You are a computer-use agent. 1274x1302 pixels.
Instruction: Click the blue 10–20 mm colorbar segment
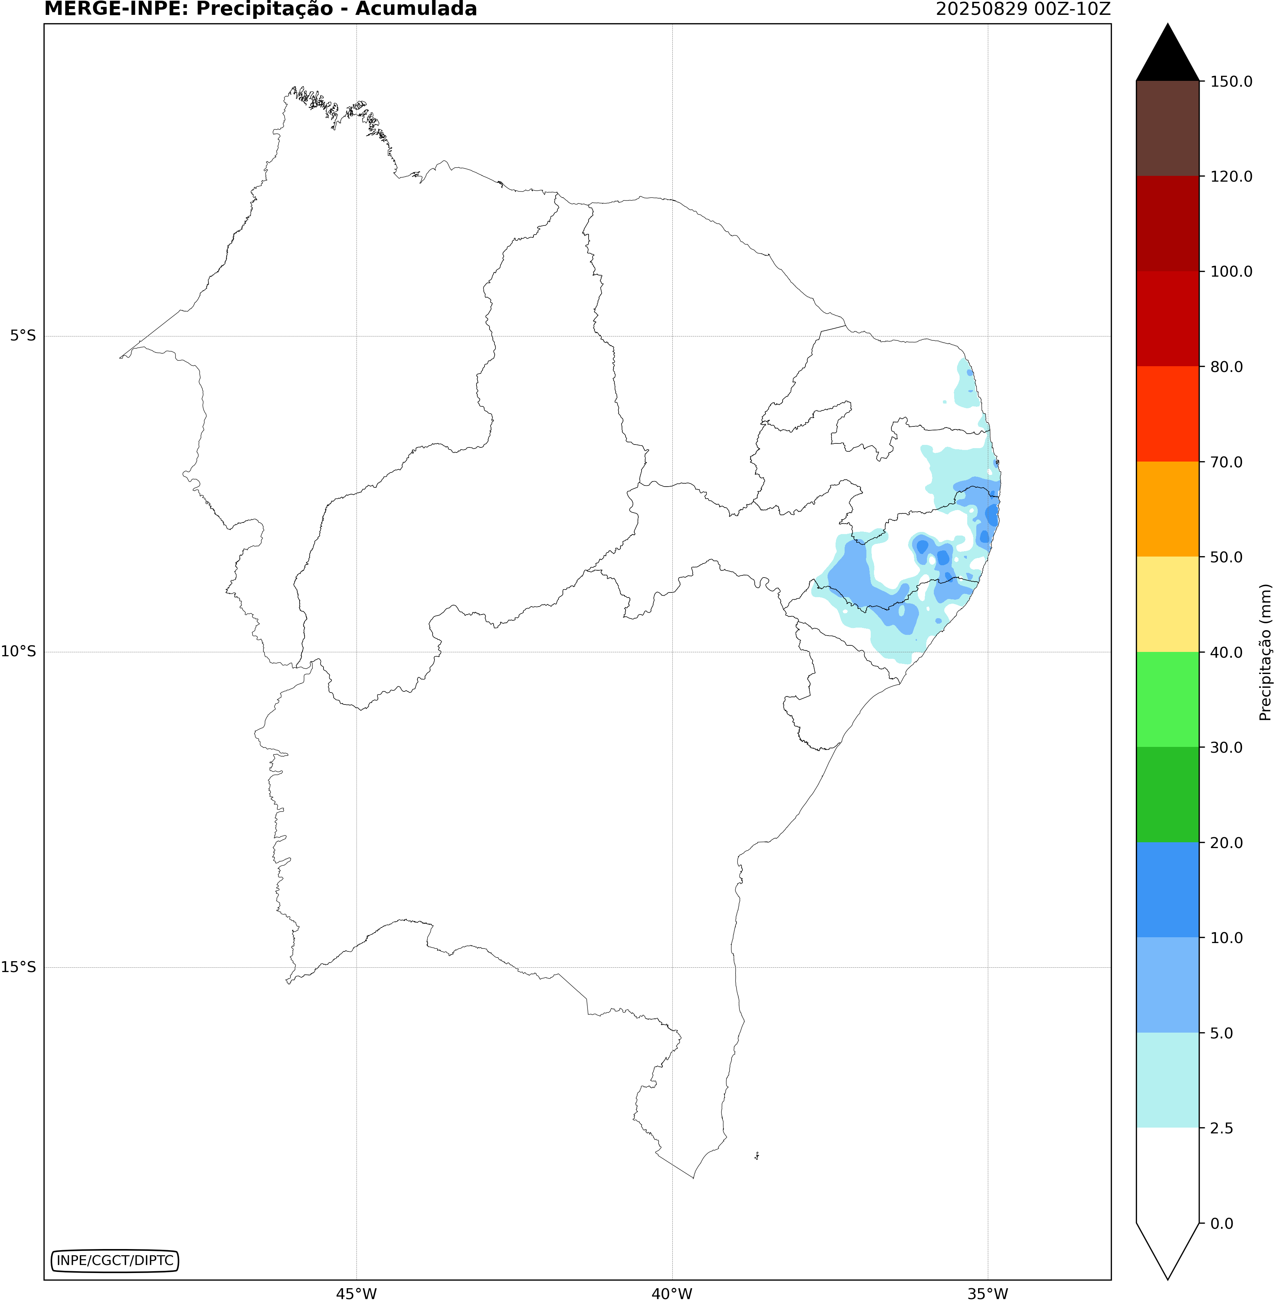(1167, 889)
